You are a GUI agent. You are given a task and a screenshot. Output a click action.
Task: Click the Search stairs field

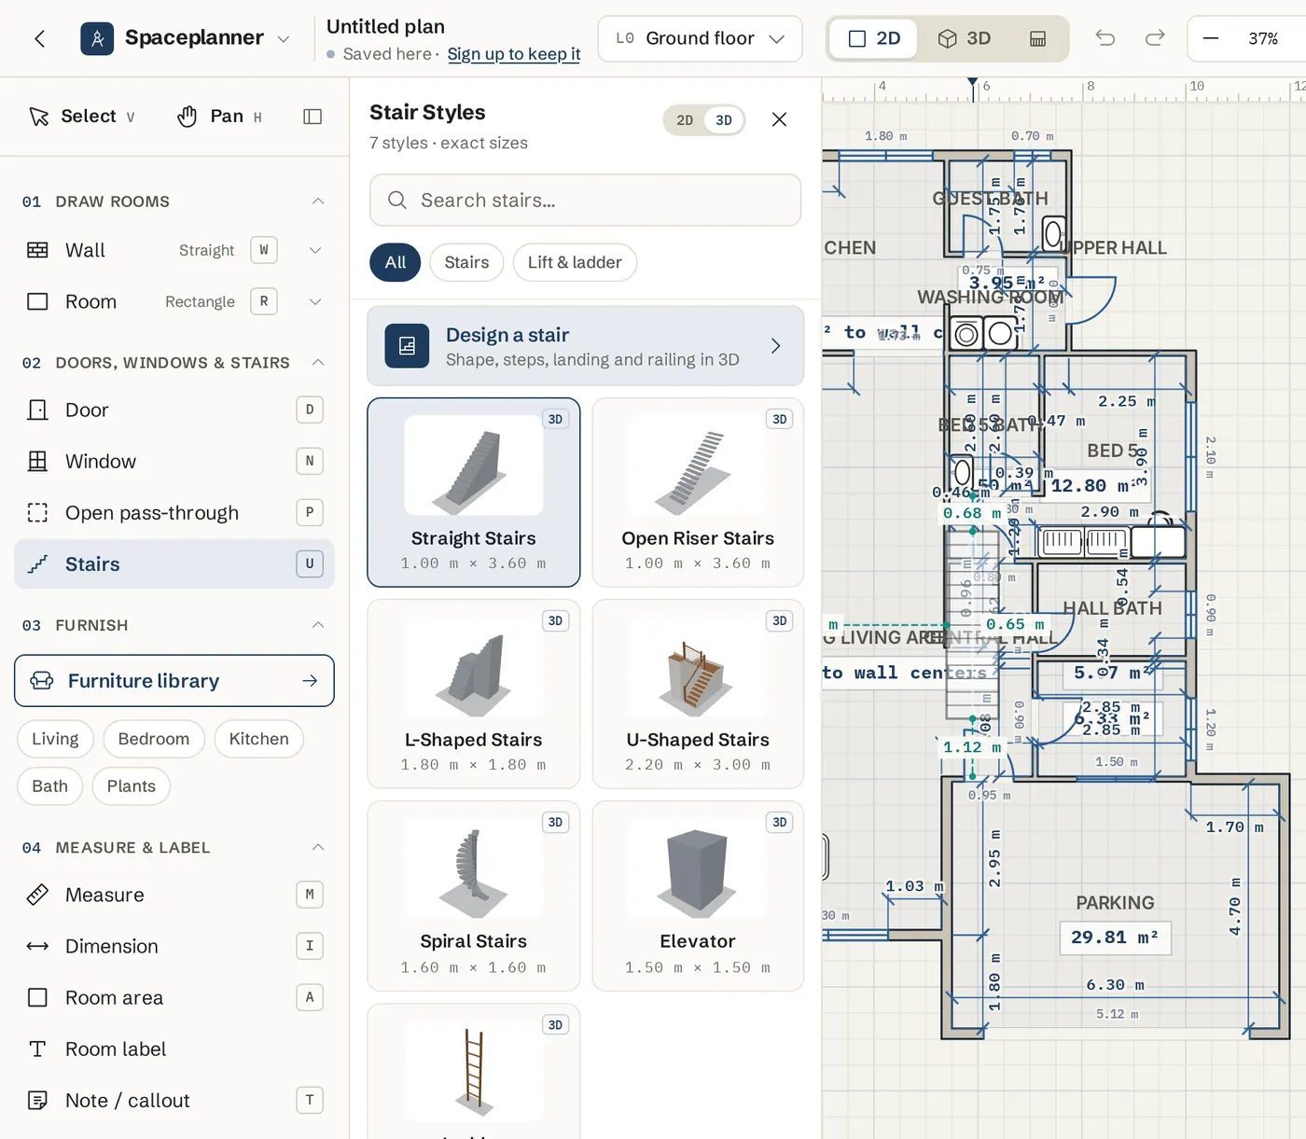tap(586, 200)
